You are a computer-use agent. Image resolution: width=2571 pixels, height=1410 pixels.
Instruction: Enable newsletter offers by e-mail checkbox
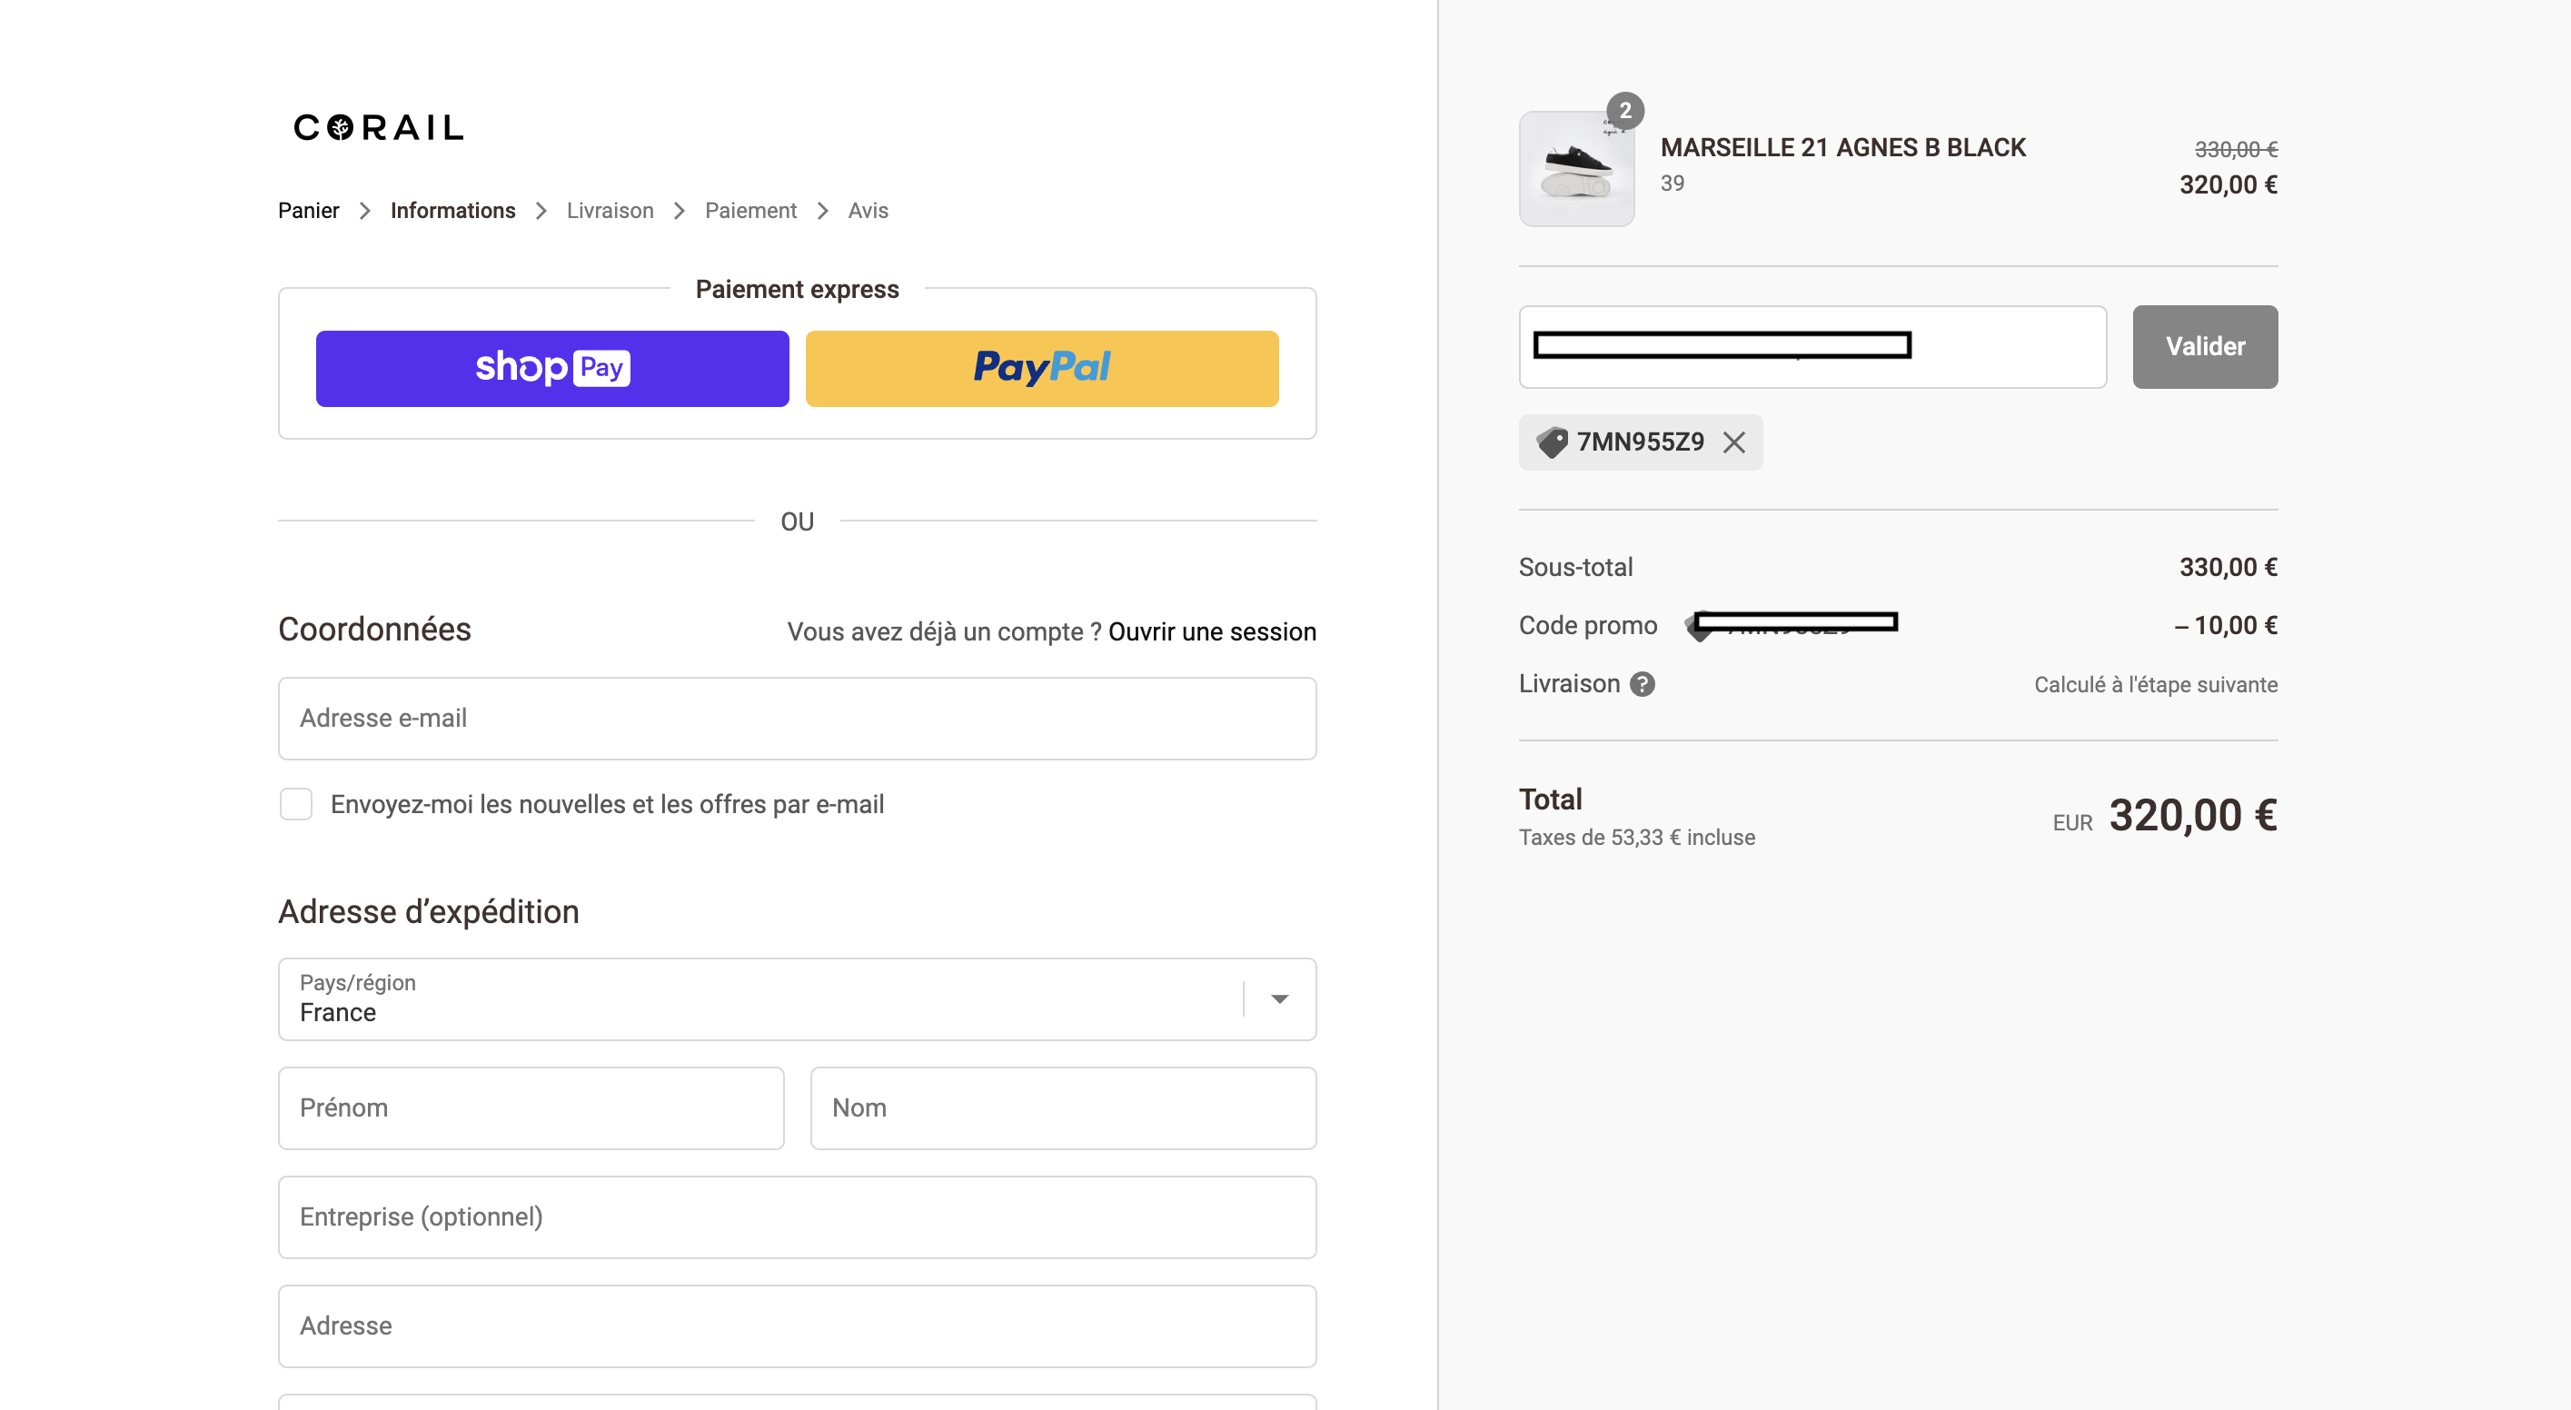(296, 804)
